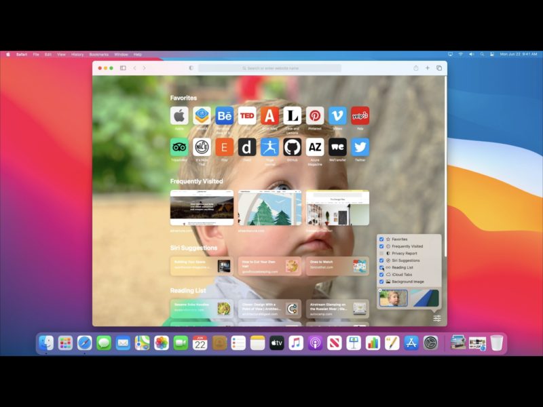Open Finder from the Dock
This screenshot has width=543, height=407.
46,343
